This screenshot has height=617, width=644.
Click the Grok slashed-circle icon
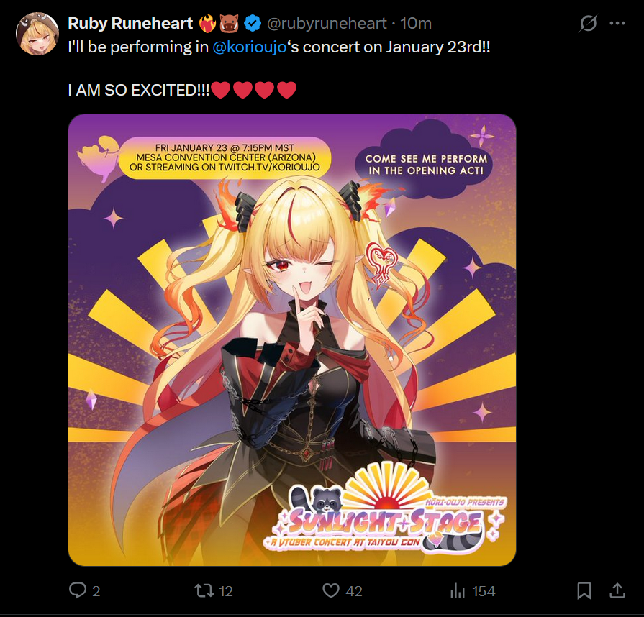[588, 24]
